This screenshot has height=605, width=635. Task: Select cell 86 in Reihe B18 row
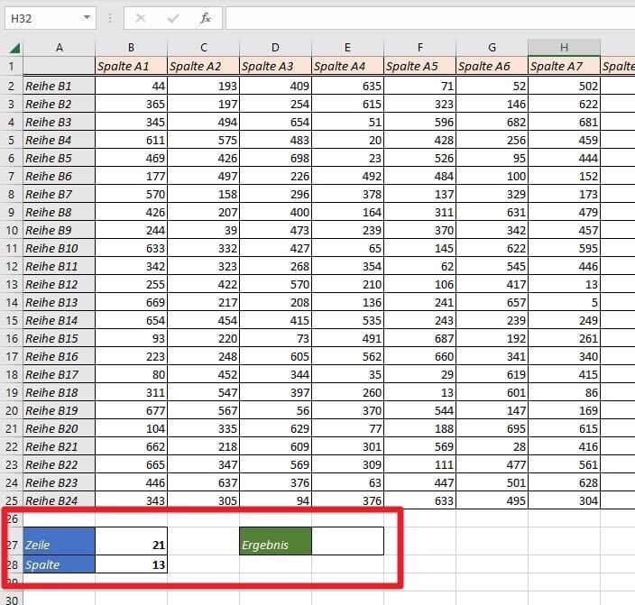564,393
